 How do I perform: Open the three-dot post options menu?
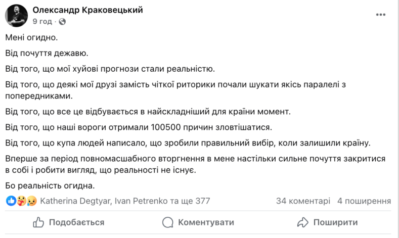point(381,15)
